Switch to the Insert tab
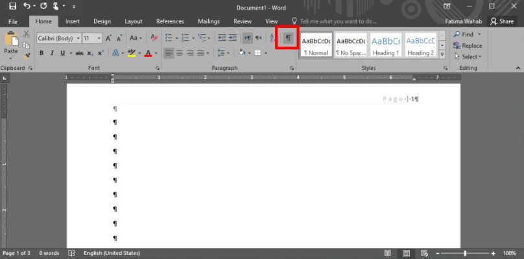This screenshot has height=259, width=524. point(73,21)
